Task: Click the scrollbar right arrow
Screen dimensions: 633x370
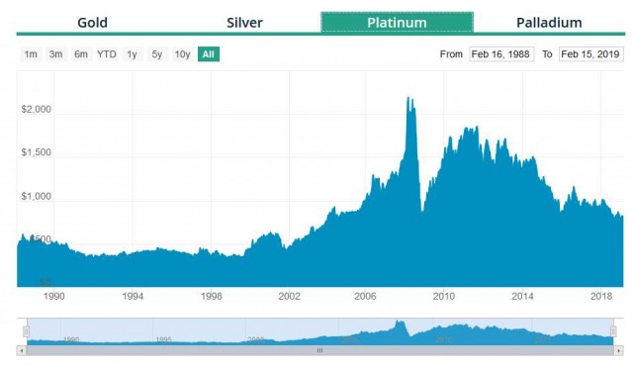Action: pyautogui.click(x=618, y=350)
